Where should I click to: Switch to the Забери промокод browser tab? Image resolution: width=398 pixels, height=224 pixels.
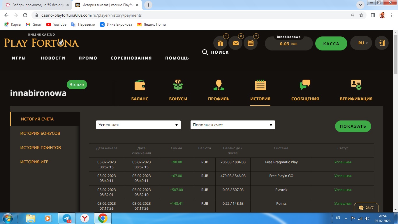click(37, 5)
